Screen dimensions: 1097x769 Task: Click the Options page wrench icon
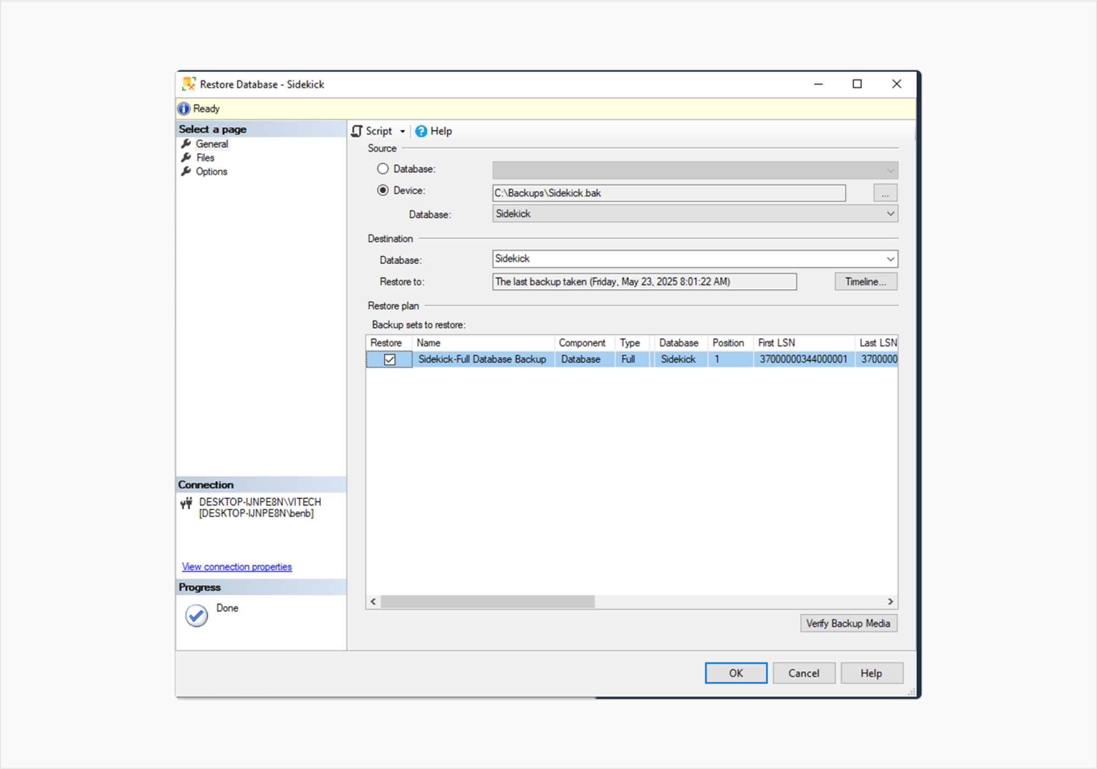[186, 171]
